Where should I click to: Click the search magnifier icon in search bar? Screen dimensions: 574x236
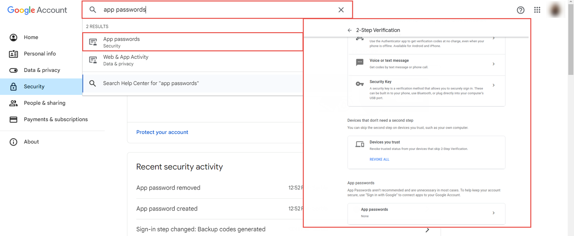(x=93, y=10)
